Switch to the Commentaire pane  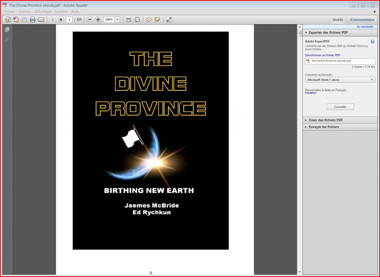click(x=362, y=20)
